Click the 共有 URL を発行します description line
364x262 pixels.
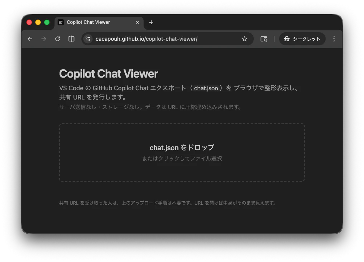(x=93, y=97)
